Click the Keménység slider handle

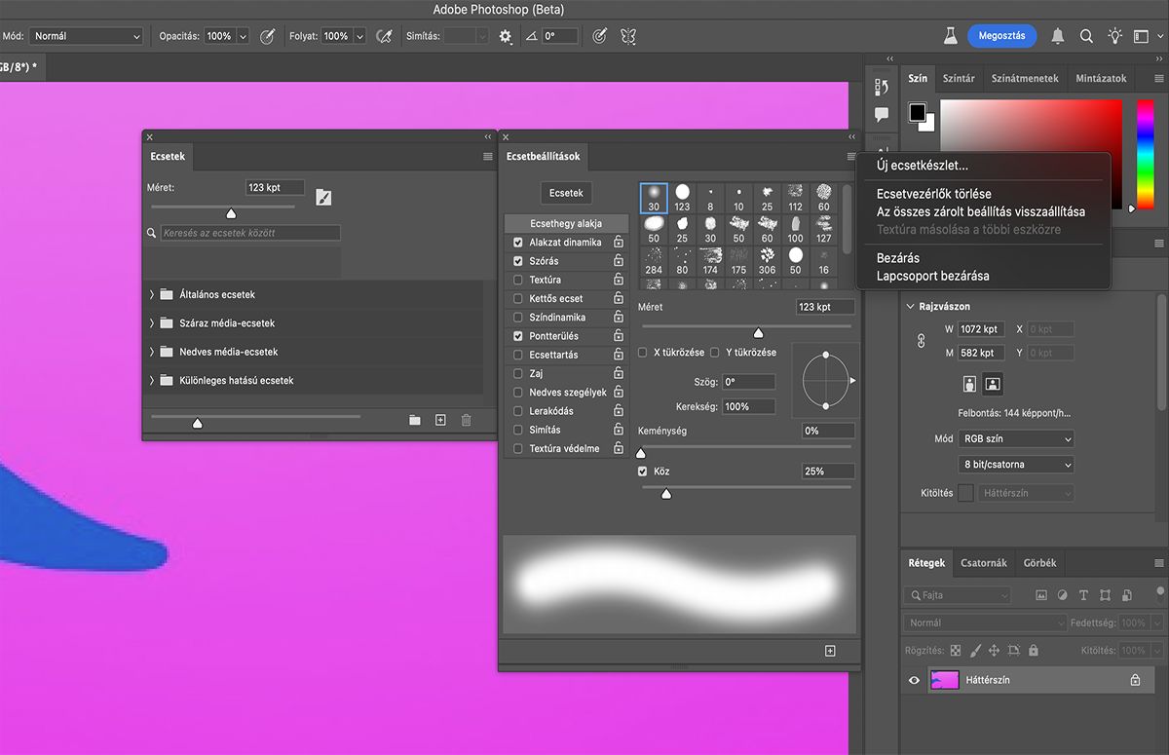click(x=641, y=453)
